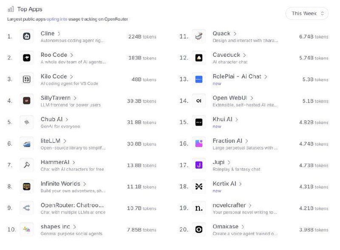Click the chevron next to Open WebUI
340x250 pixels.
[x=252, y=98]
